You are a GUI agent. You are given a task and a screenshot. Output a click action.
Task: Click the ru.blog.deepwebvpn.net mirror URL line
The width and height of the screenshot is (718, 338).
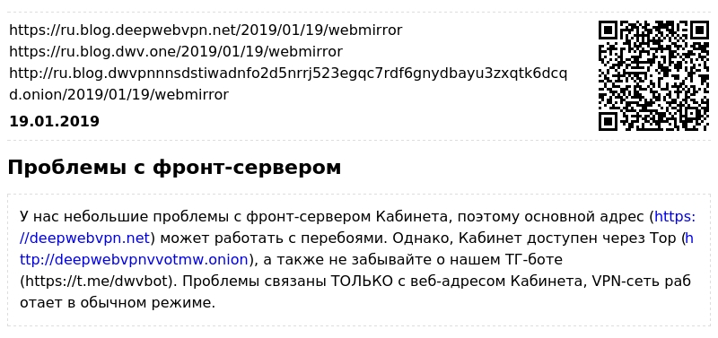[206, 30]
